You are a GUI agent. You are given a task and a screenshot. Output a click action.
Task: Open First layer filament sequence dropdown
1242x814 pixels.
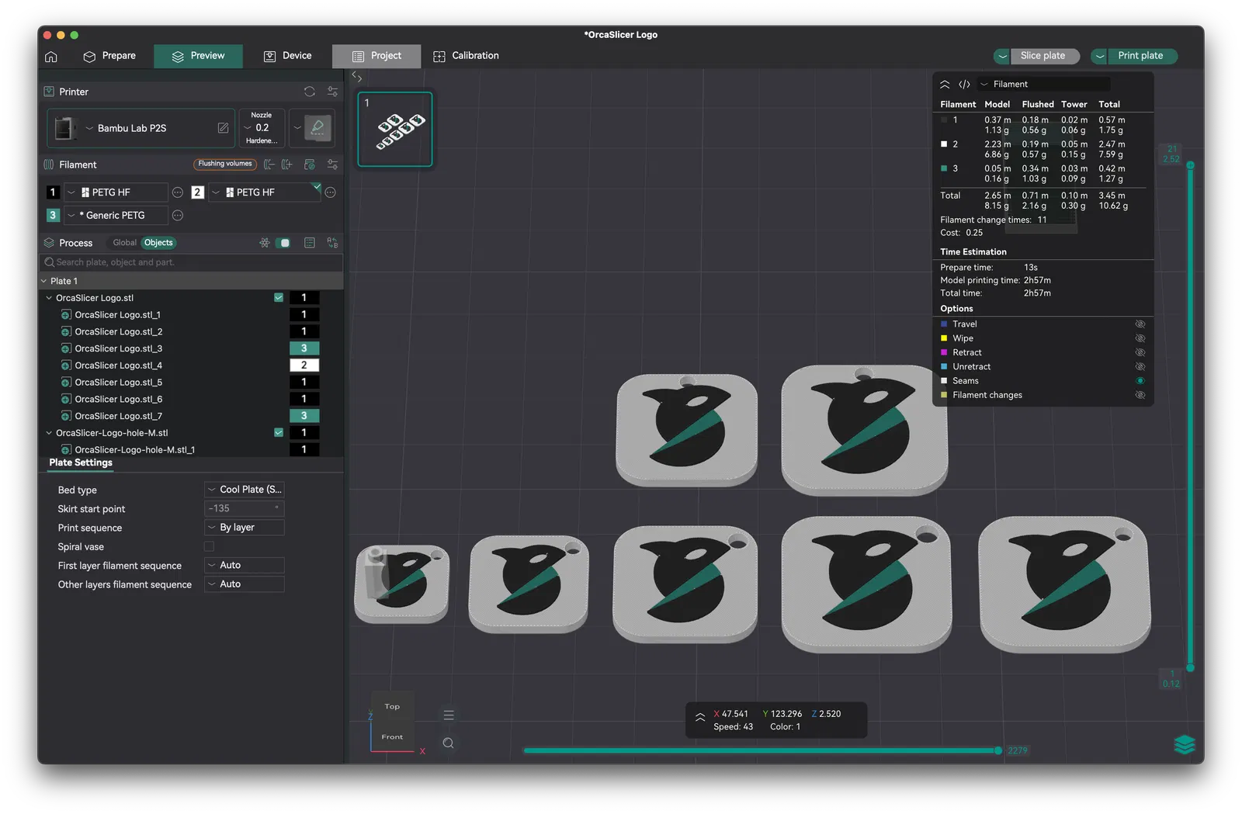(x=245, y=566)
